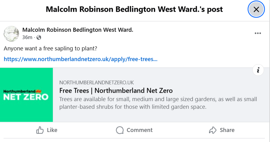Open the northumberlandnetzero.uk free-trees URL
Screen dimensions: 270x142
[x=81, y=59]
